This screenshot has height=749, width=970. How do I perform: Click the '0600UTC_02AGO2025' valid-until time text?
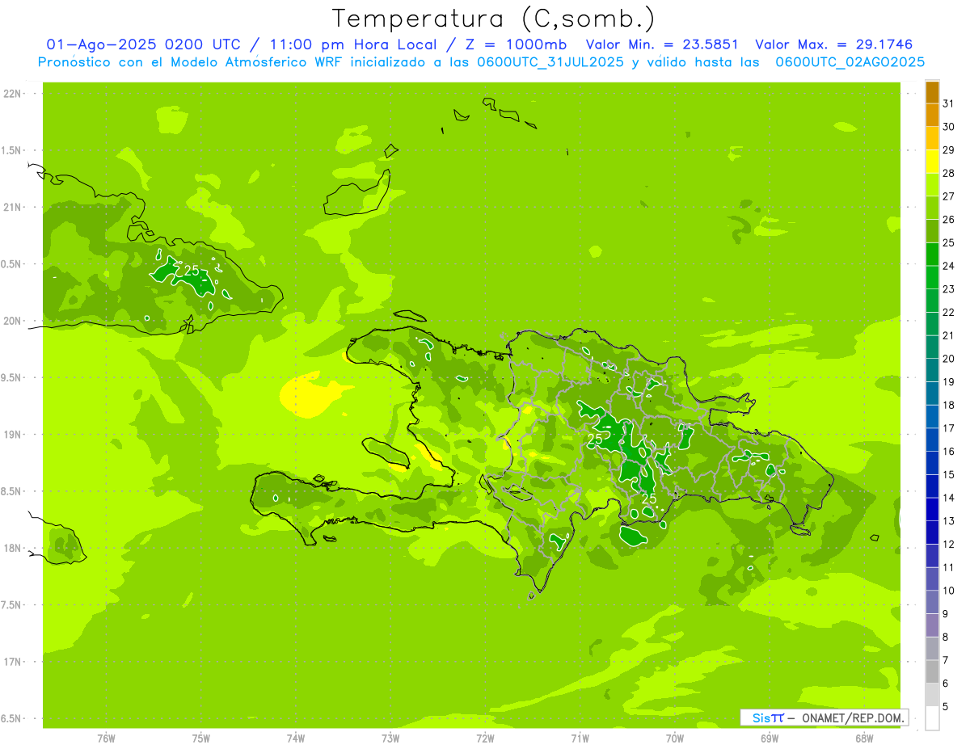[850, 61]
